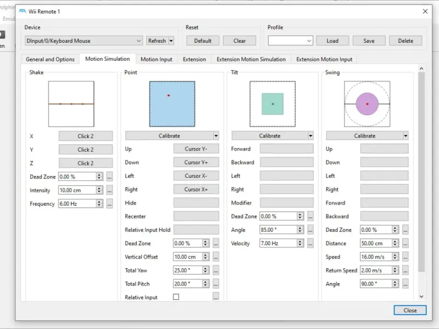Open the Swing Distance options button
The width and height of the screenshot is (439, 329).
405,243
